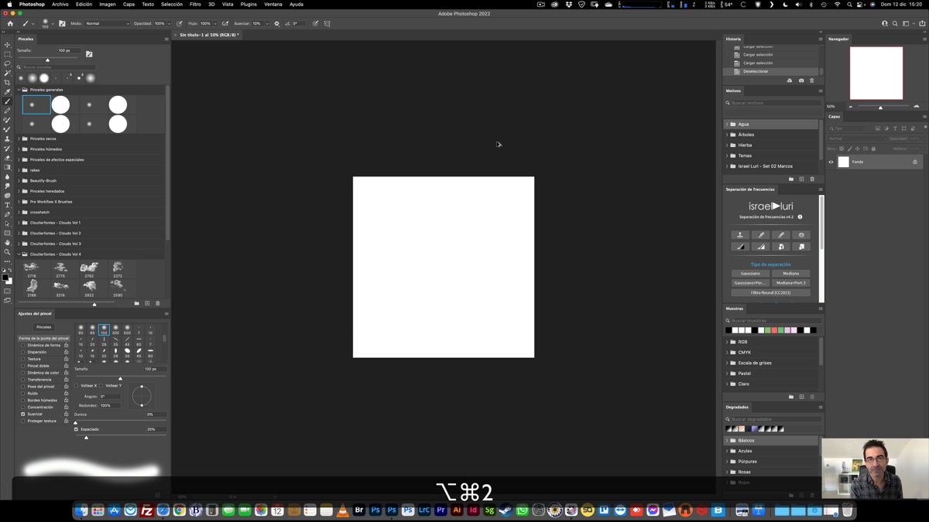Open the brush Modo dropdown set to Normal
The width and height of the screenshot is (929, 522).
pyautogui.click(x=107, y=24)
